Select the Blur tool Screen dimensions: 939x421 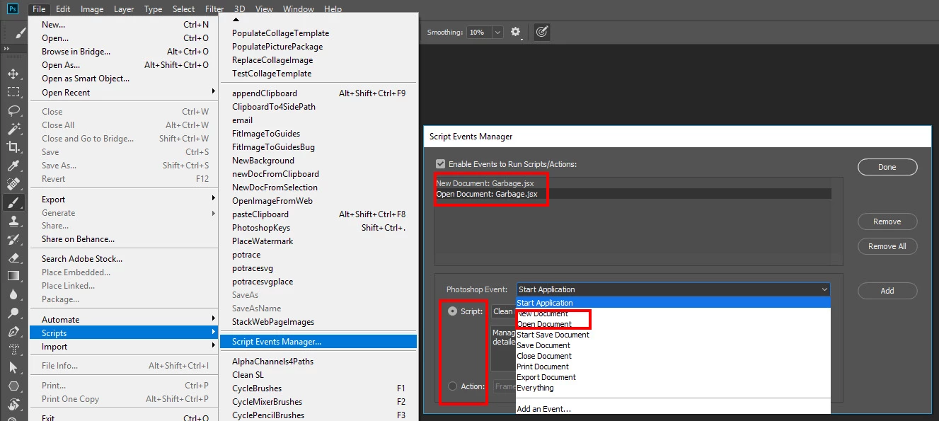[x=13, y=294]
